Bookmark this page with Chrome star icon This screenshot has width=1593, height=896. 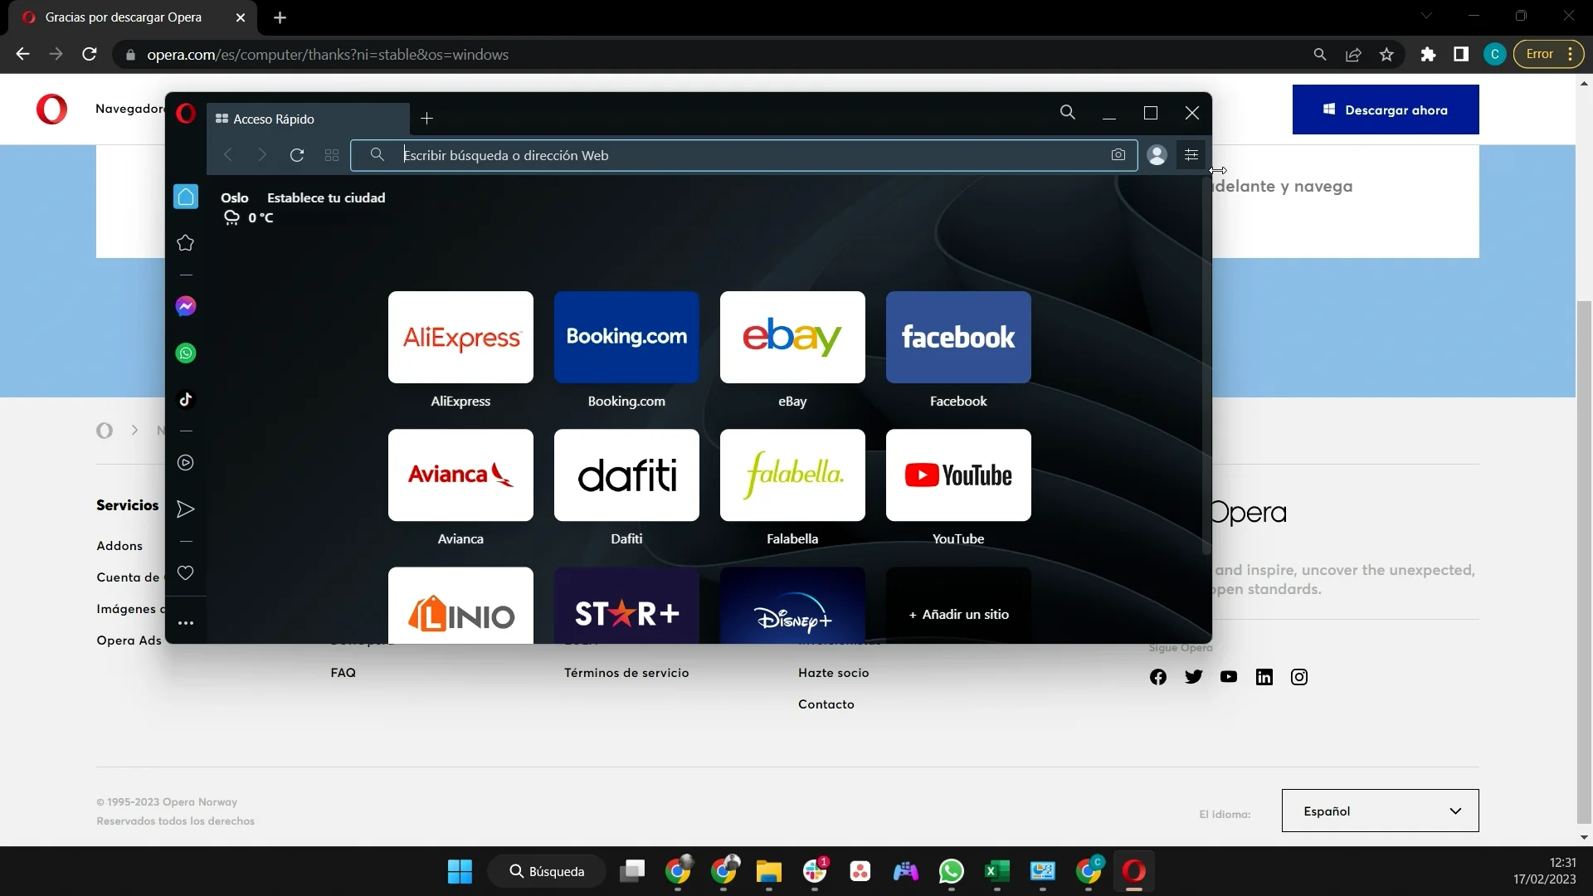pos(1386,55)
